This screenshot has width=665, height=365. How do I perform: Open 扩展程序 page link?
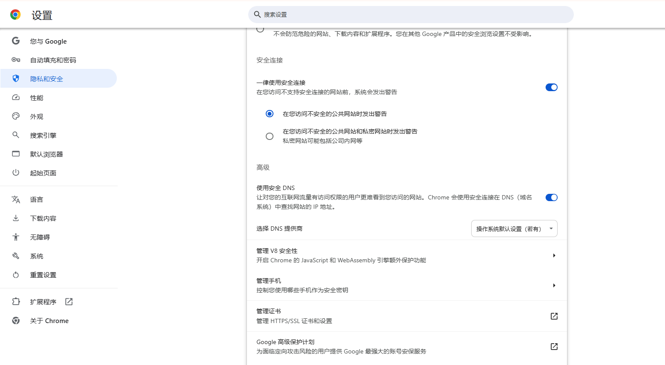(x=59, y=302)
